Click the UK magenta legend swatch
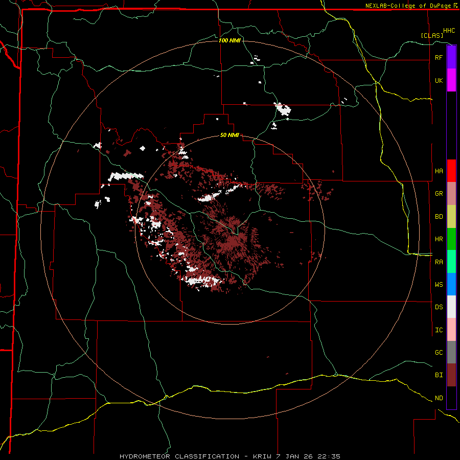 pyautogui.click(x=451, y=80)
